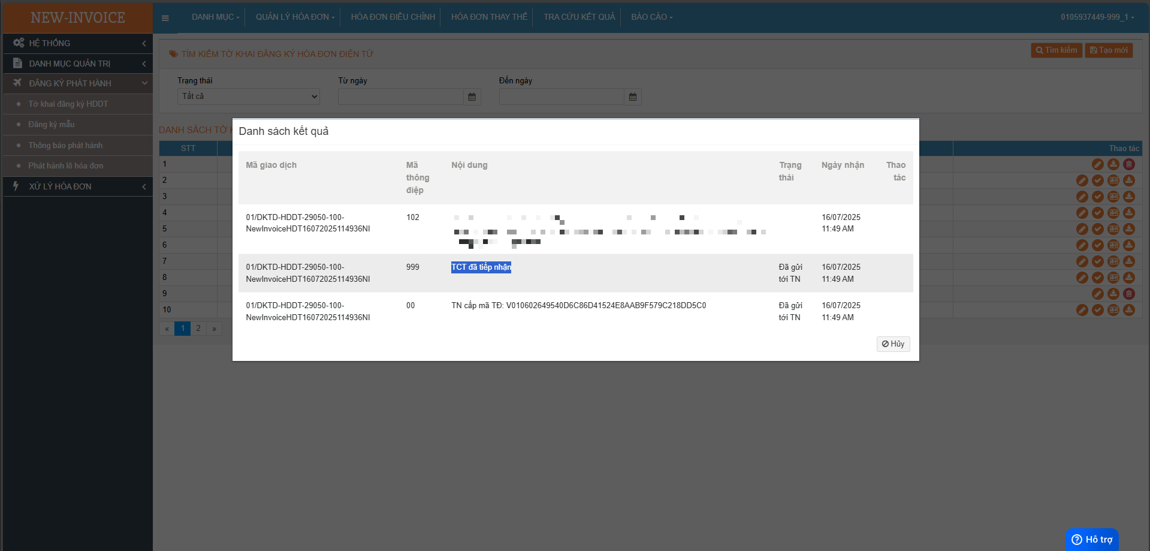Click the download icon in row 10
Viewport: 1150px width, 551px height.
coord(1128,309)
